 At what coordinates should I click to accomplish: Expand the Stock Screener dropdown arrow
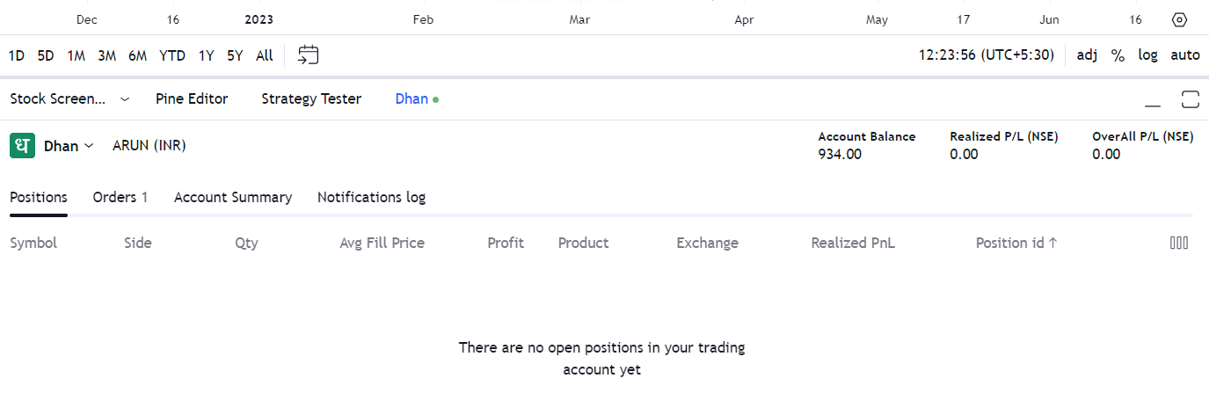coord(125,99)
